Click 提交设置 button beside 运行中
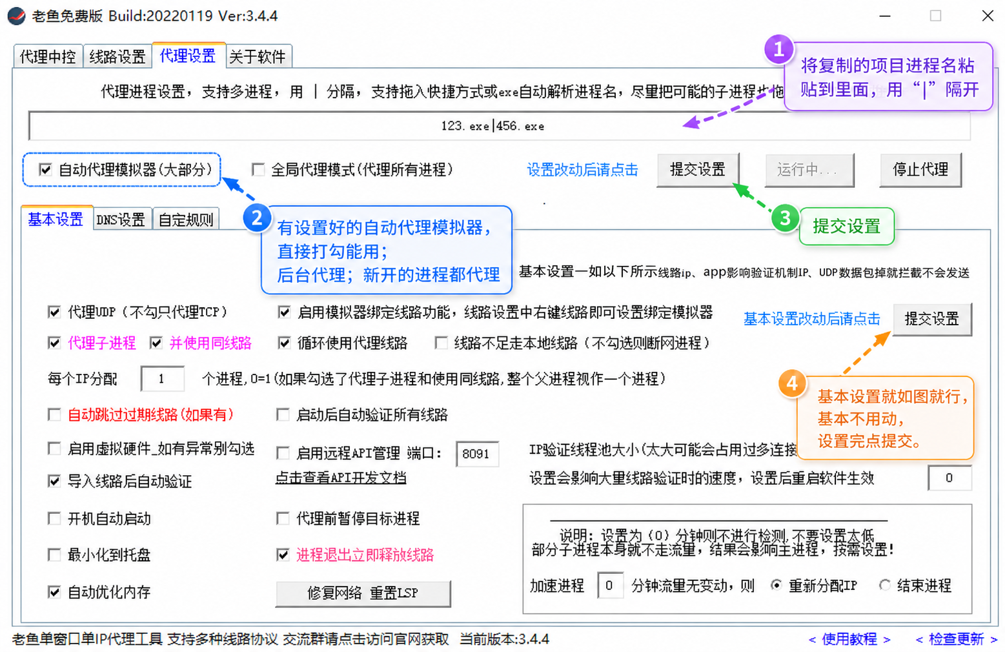This screenshot has height=652, width=1005. pos(698,170)
